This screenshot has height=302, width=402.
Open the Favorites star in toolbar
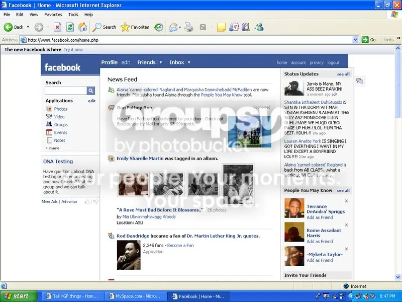(x=135, y=27)
